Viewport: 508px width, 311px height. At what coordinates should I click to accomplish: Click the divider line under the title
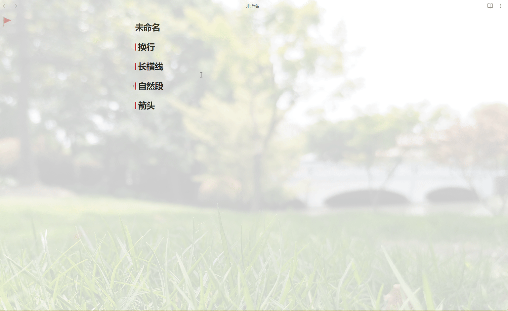pos(251,37)
